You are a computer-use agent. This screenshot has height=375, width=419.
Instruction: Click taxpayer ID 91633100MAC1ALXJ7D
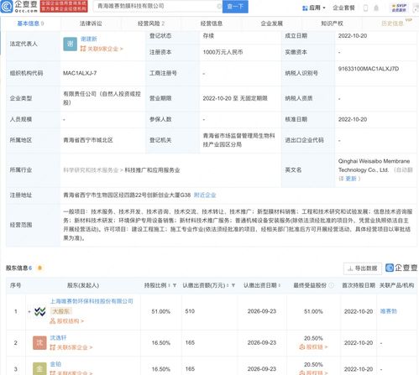(369, 69)
